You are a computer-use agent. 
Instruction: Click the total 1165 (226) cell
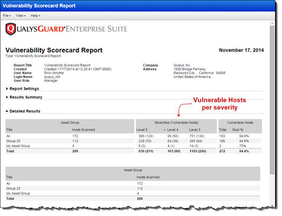coord(197,151)
